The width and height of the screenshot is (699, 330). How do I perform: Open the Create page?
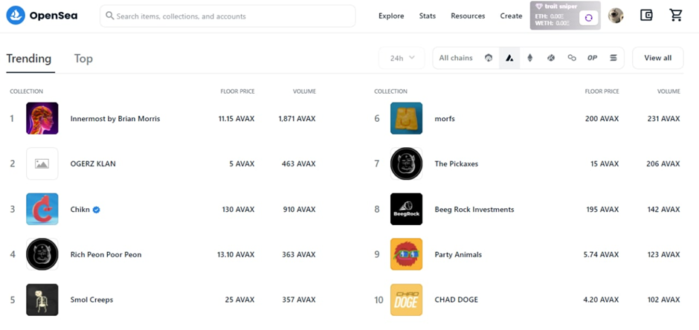click(x=511, y=16)
